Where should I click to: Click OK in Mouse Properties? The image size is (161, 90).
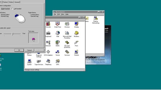[19, 50]
